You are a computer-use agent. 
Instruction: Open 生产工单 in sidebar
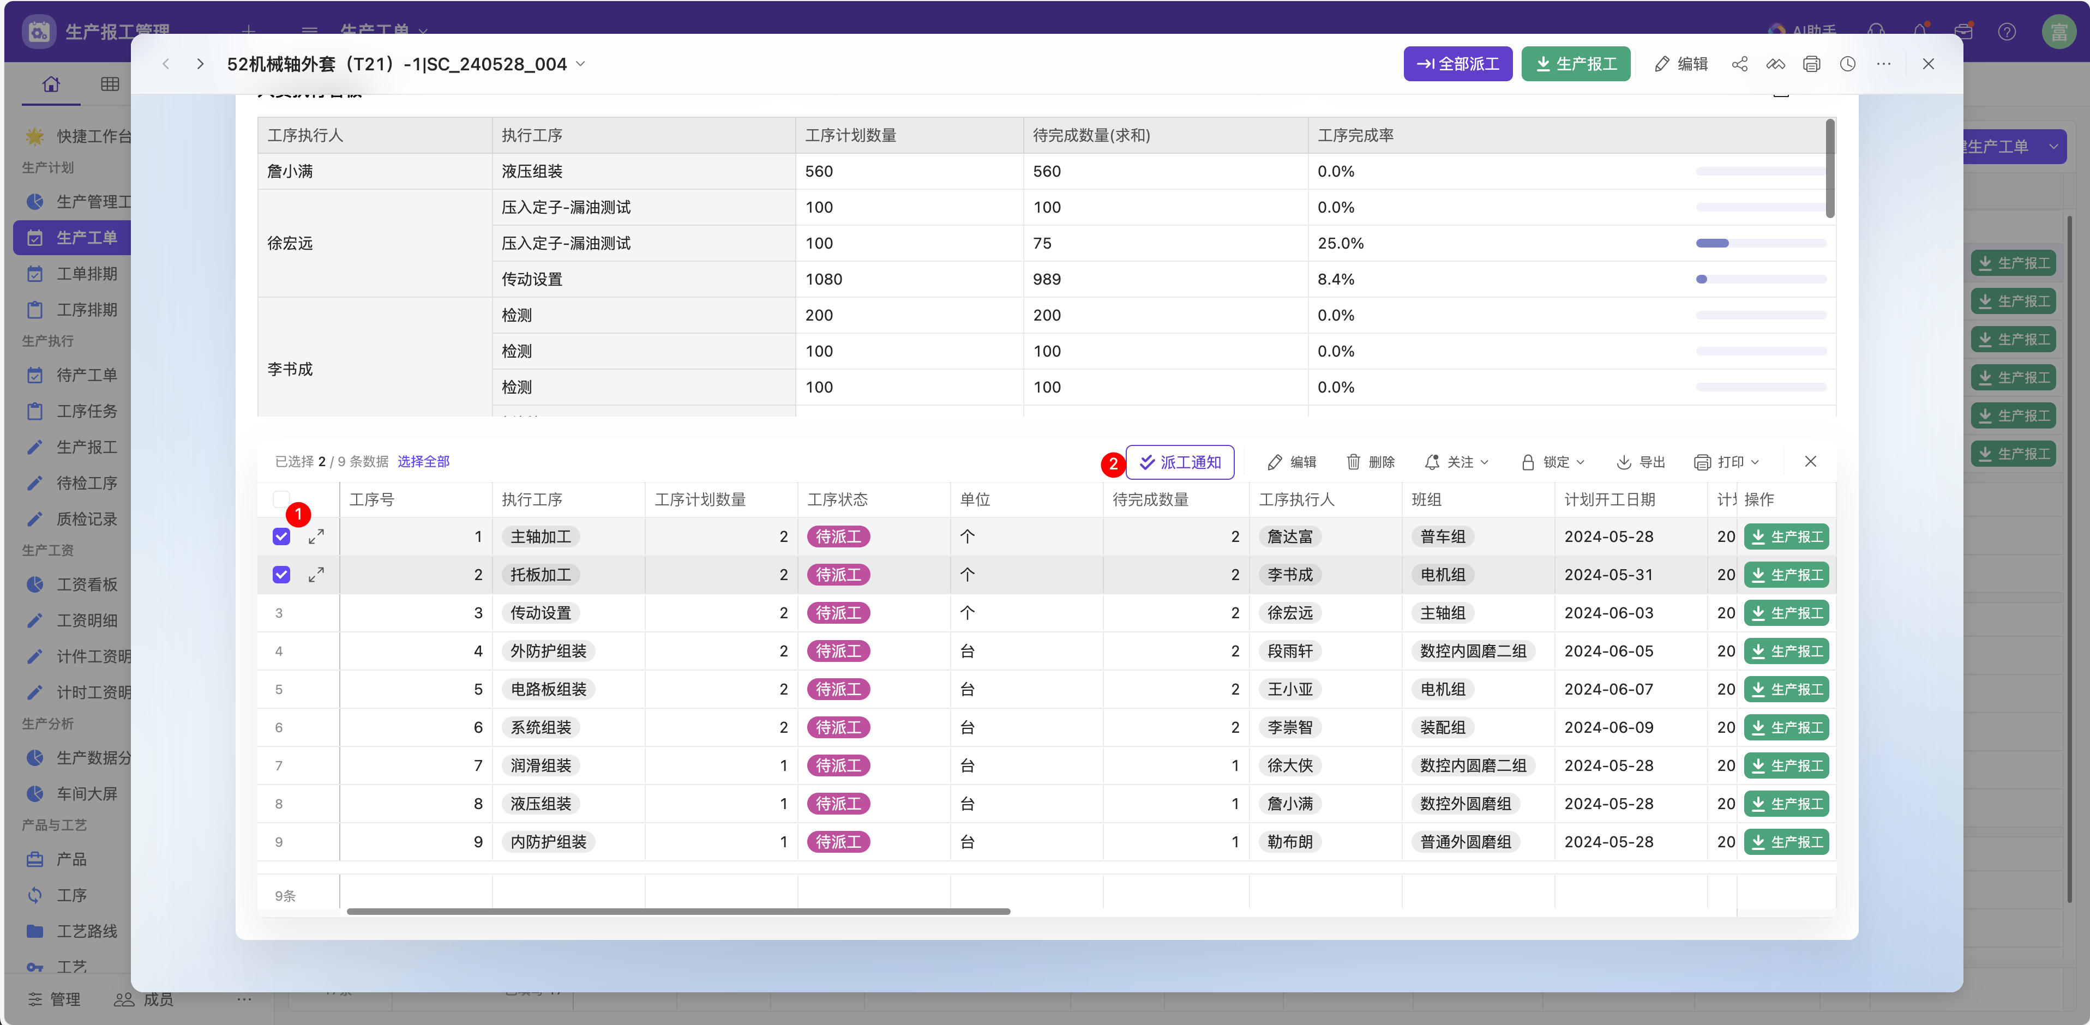72,238
